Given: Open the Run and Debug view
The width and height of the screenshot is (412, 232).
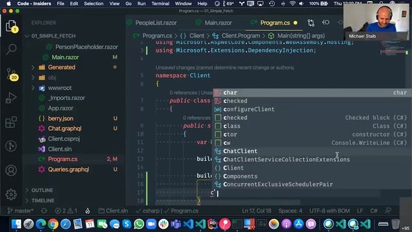Looking at the screenshot, I should pos(11,98).
